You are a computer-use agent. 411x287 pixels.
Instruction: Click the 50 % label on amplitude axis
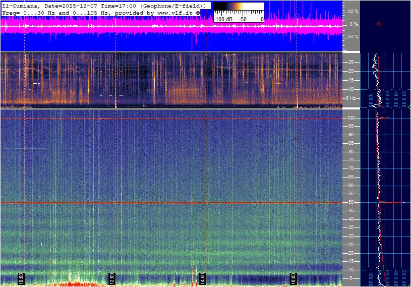(x=353, y=11)
